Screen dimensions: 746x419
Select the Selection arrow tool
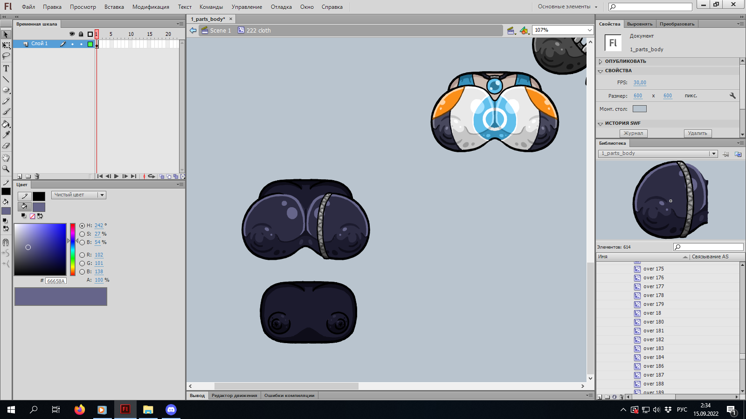[6, 34]
